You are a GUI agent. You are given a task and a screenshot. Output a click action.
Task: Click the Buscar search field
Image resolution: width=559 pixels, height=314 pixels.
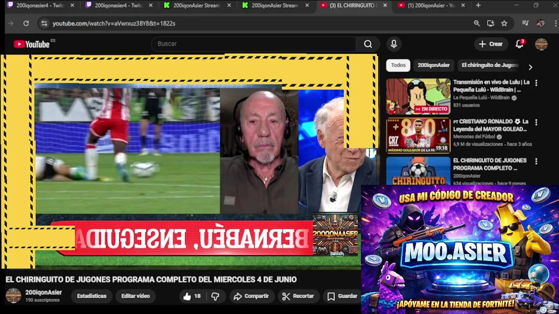(x=254, y=44)
